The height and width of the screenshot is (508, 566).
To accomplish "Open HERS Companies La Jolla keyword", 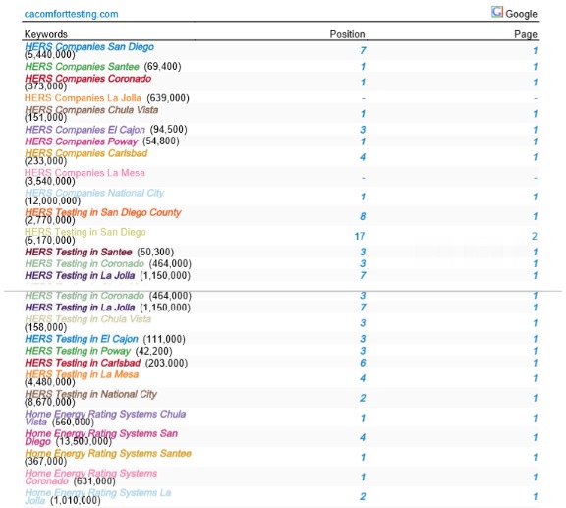I will tap(83, 98).
